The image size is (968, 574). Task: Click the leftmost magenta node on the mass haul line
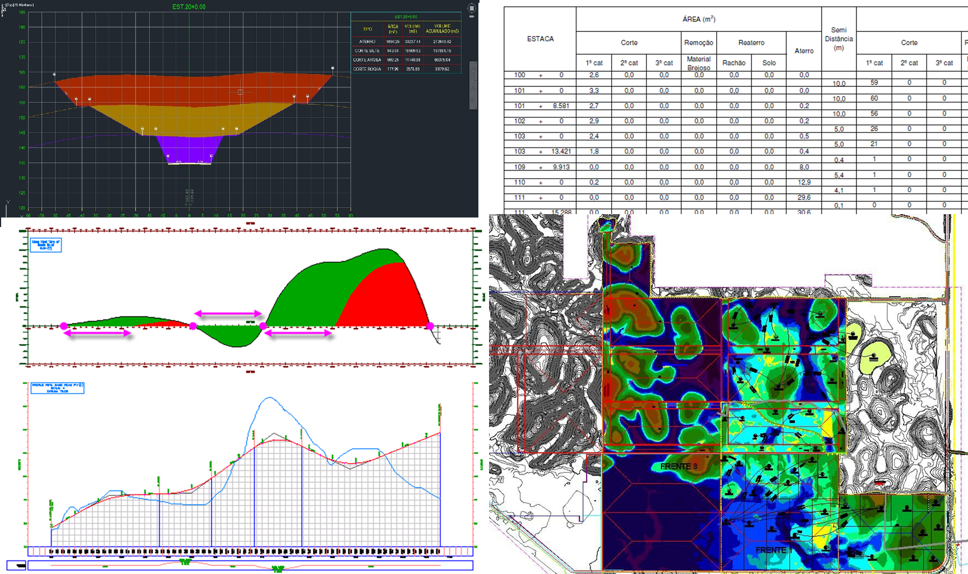pyautogui.click(x=64, y=326)
